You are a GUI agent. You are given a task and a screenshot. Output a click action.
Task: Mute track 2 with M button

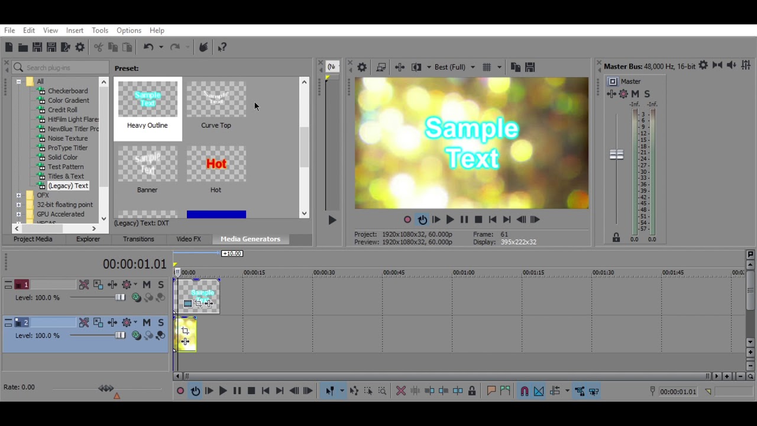147,322
